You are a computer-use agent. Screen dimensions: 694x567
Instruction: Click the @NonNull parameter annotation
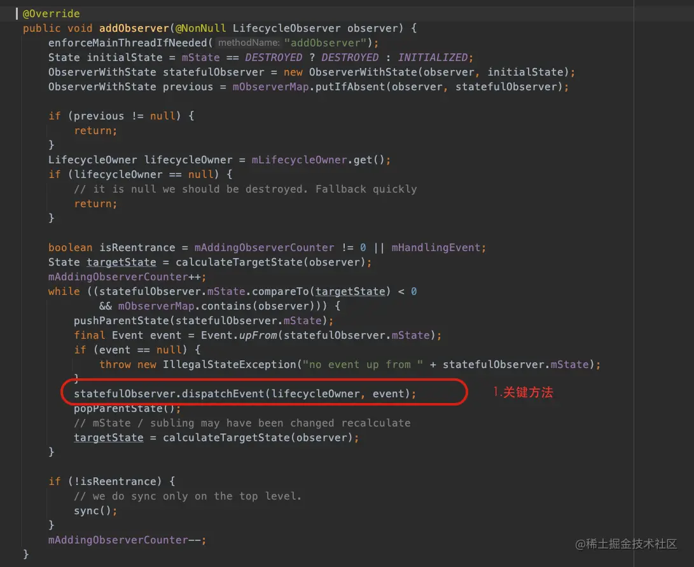click(x=201, y=29)
